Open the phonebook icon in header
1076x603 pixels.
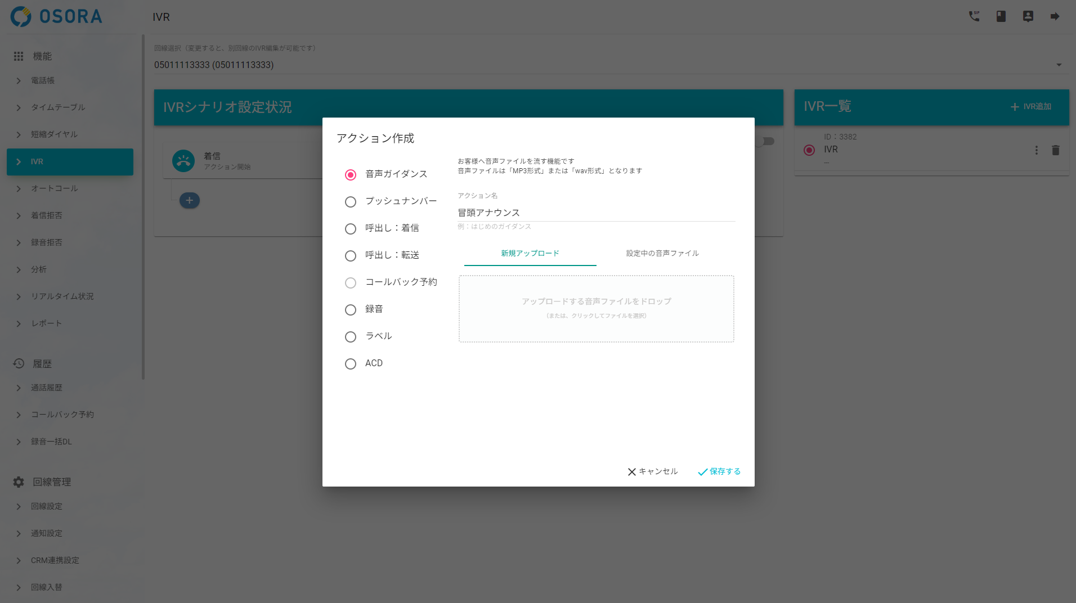pos(1001,16)
